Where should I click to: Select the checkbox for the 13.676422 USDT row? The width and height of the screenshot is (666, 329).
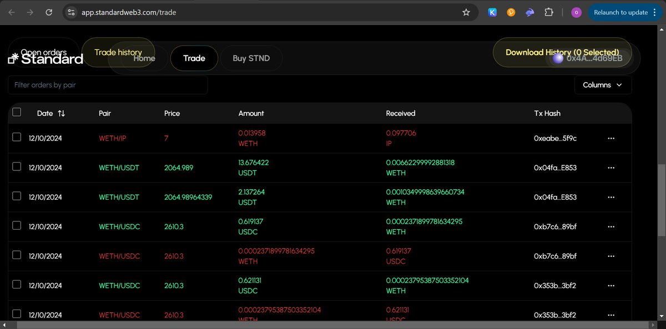click(x=17, y=166)
